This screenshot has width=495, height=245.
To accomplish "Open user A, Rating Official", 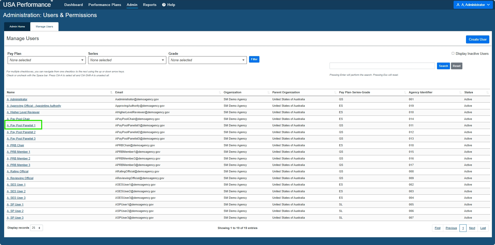I will (18, 171).
